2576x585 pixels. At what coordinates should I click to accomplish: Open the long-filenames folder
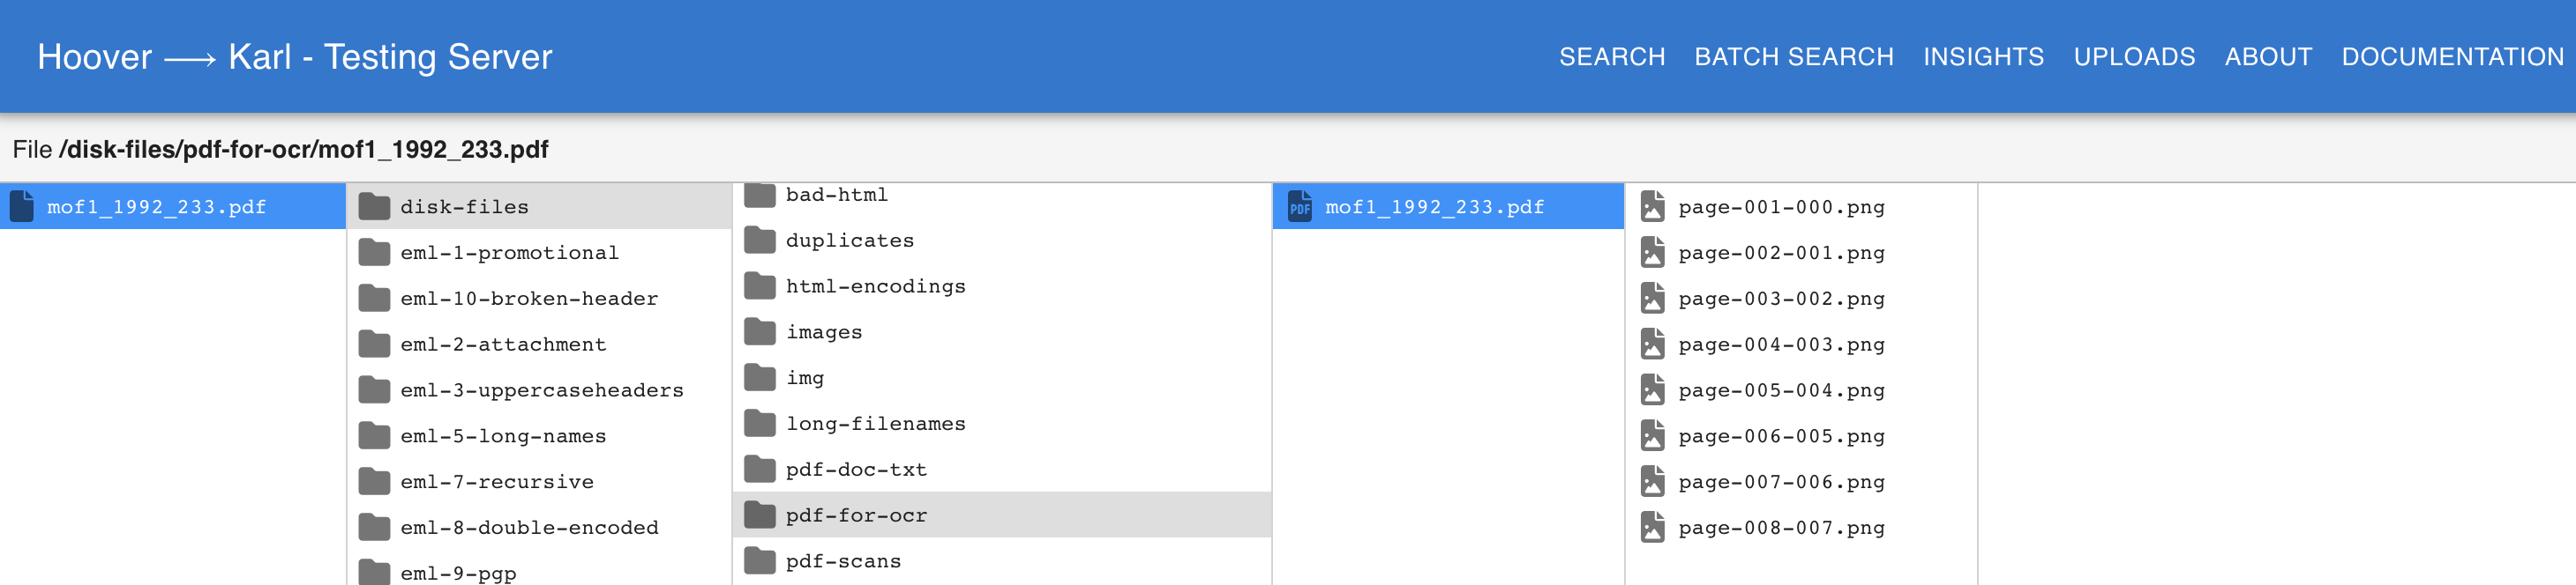[x=875, y=425]
